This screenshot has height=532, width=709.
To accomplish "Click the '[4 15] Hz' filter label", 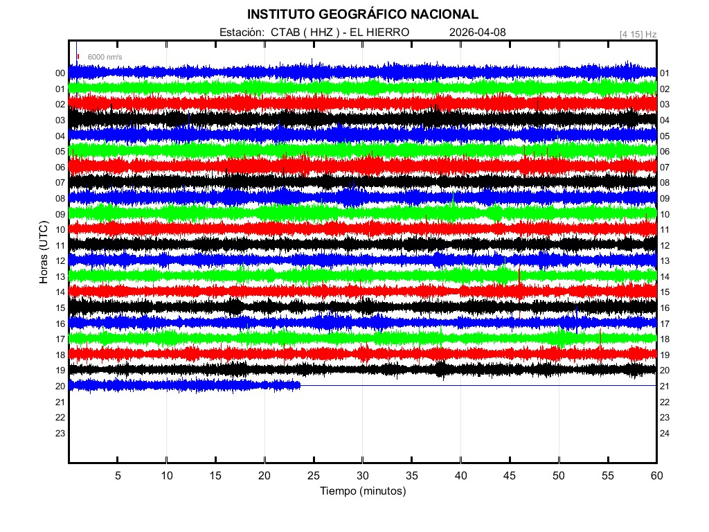I will [638, 33].
